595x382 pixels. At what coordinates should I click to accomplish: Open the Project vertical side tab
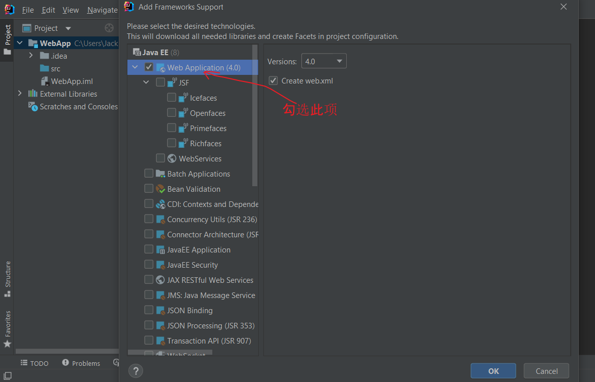coord(7,39)
